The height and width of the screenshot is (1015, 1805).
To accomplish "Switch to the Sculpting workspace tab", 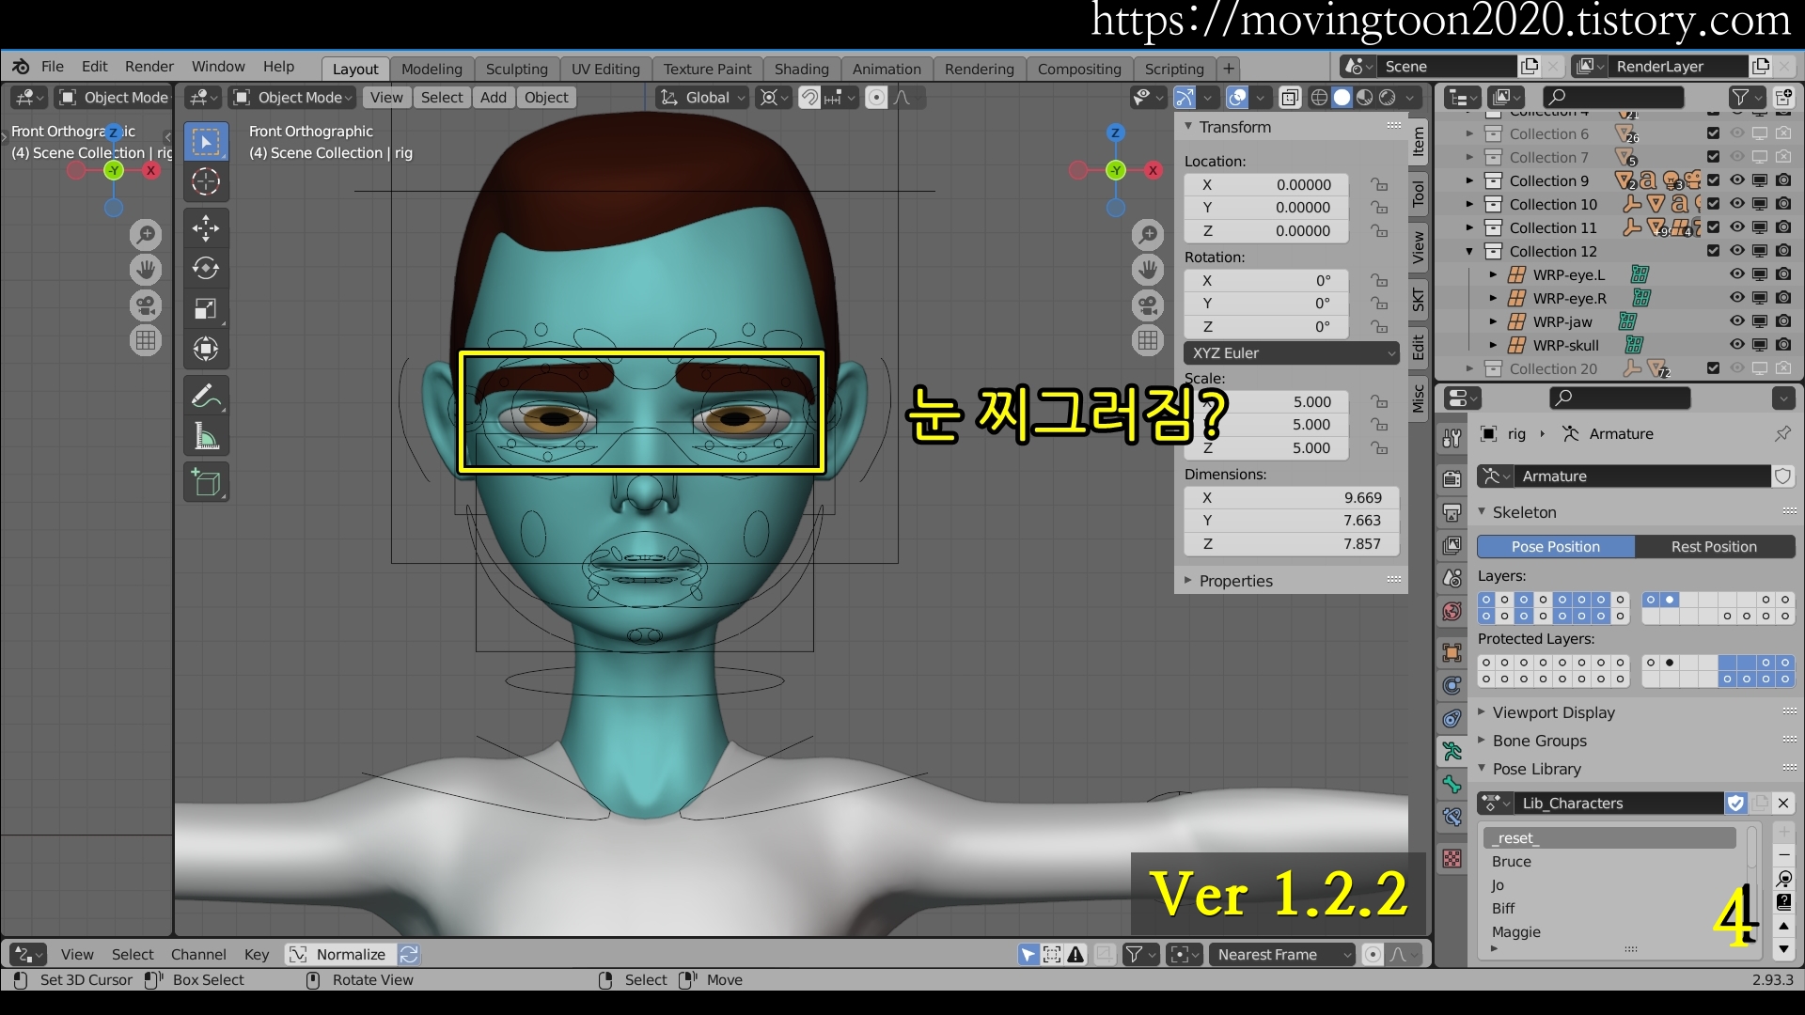I will point(516,69).
